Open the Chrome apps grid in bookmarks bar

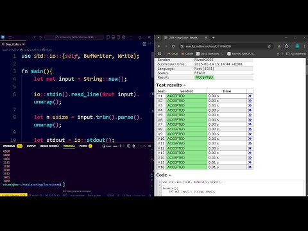pos(159,54)
